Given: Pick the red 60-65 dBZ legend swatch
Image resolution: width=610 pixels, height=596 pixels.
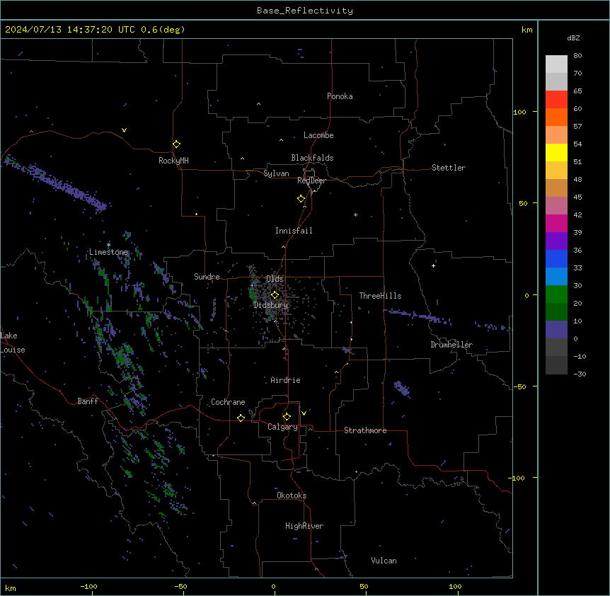Looking at the screenshot, I should point(556,99).
